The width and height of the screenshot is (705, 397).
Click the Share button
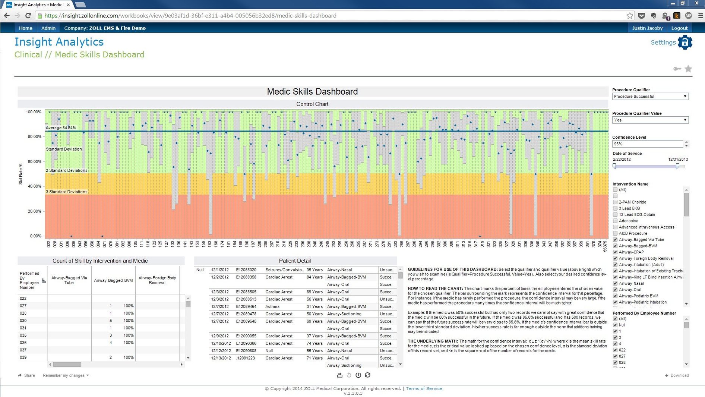tap(26, 375)
